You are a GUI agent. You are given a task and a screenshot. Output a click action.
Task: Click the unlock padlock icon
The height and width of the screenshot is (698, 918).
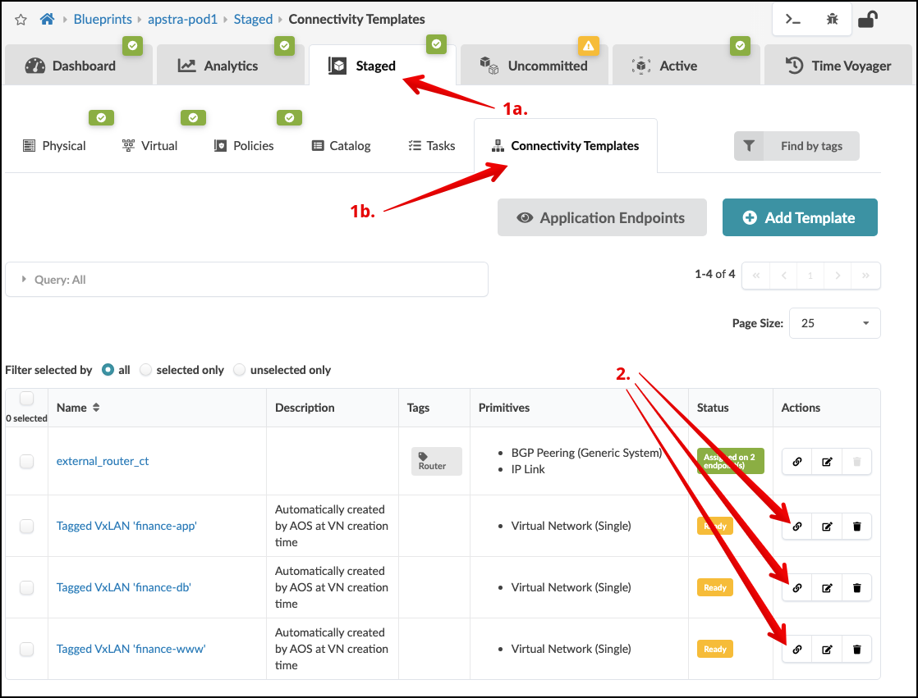[866, 19]
